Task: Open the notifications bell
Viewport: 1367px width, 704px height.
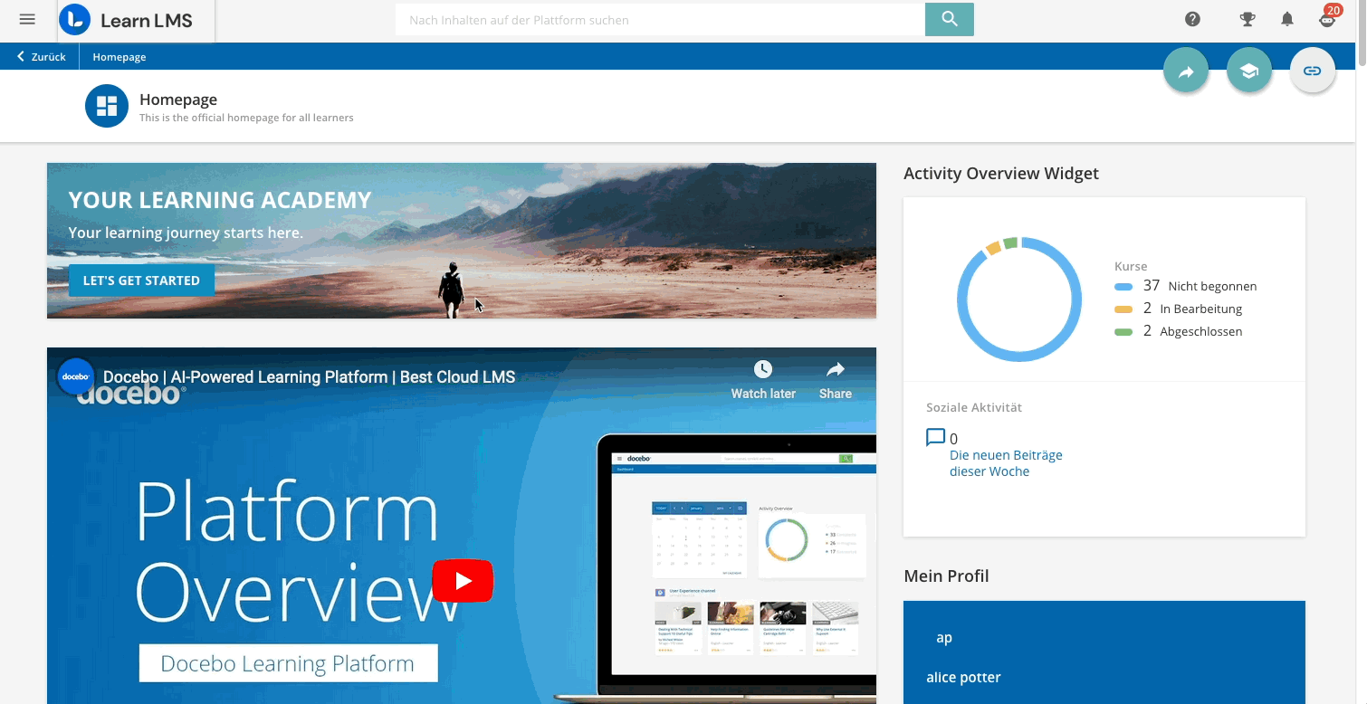Action: [1286, 19]
